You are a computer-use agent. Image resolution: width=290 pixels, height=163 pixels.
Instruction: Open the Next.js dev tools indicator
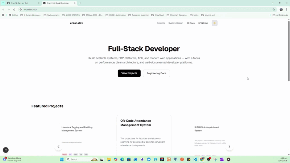click(x=6, y=150)
